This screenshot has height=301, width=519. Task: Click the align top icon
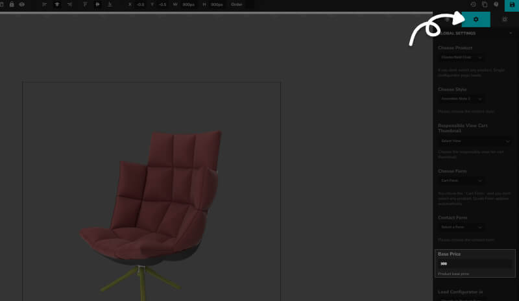(x=85, y=5)
